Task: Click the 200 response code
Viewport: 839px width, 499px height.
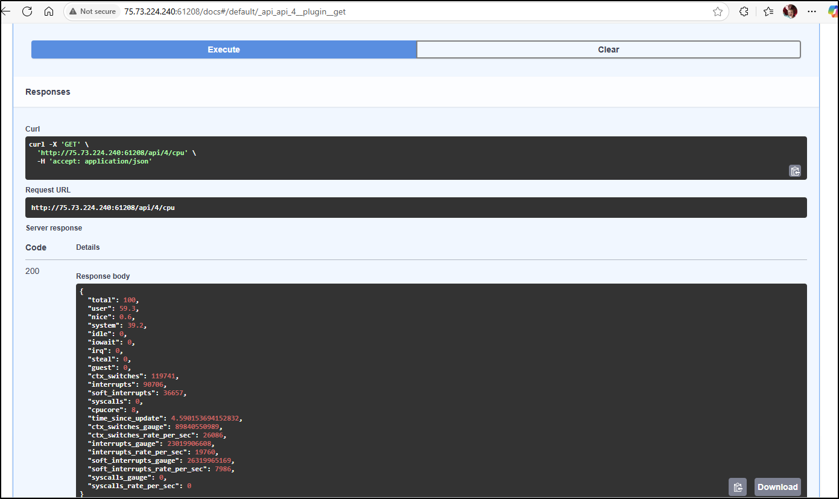Action: 33,271
